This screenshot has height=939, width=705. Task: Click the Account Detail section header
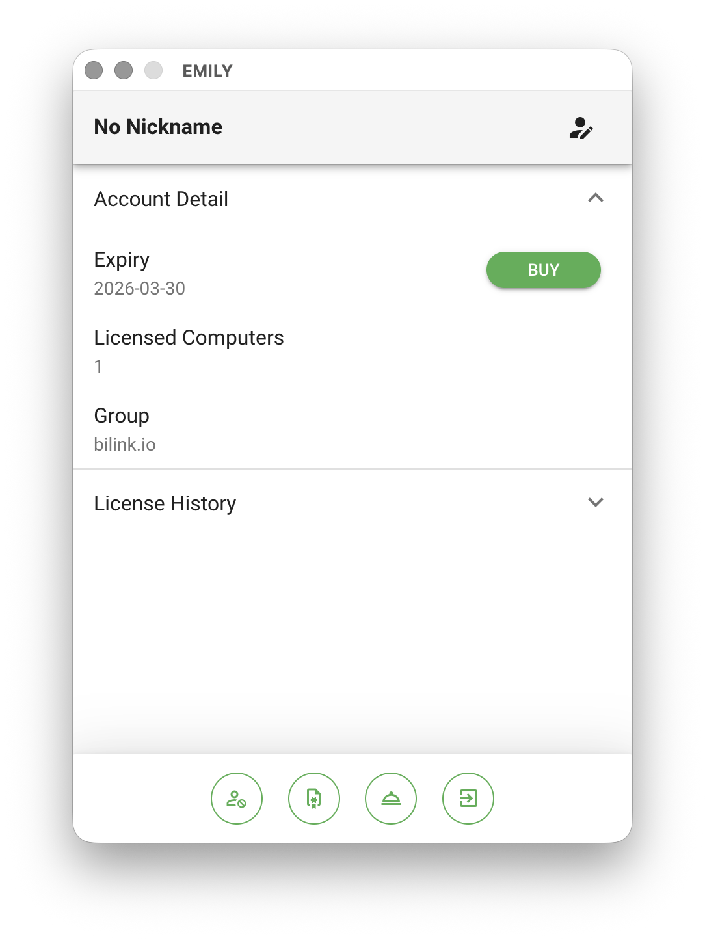tap(352, 199)
